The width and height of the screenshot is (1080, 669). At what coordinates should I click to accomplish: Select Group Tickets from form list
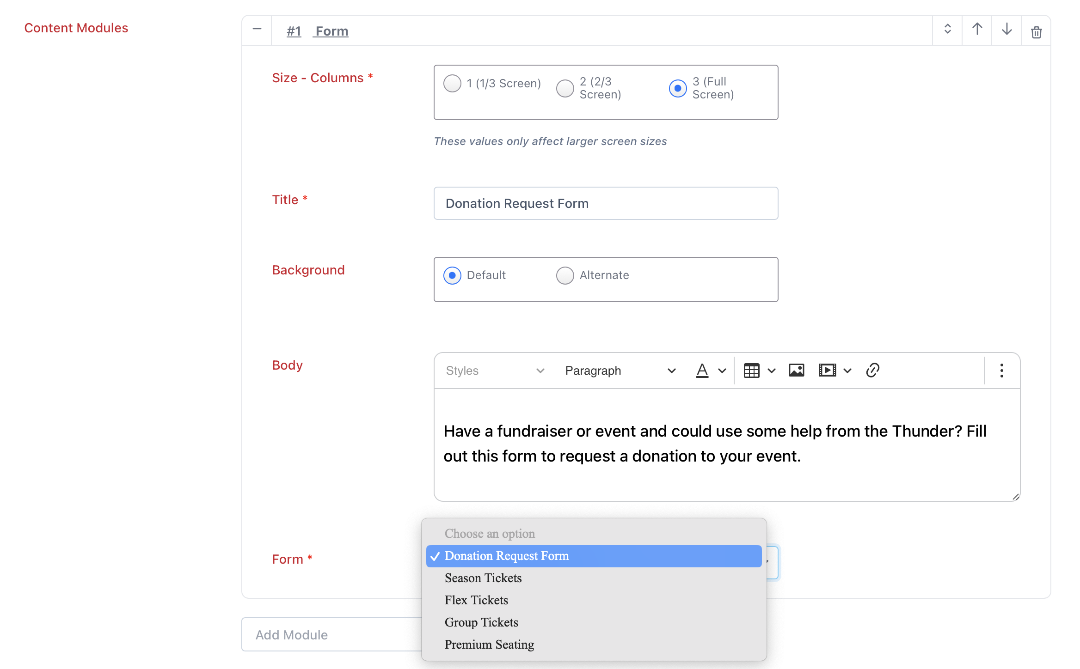[594, 622]
